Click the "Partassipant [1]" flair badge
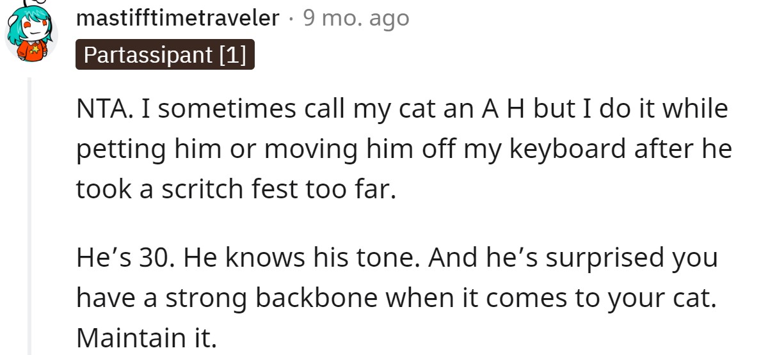Screen dimensions: 761x355 click(165, 55)
